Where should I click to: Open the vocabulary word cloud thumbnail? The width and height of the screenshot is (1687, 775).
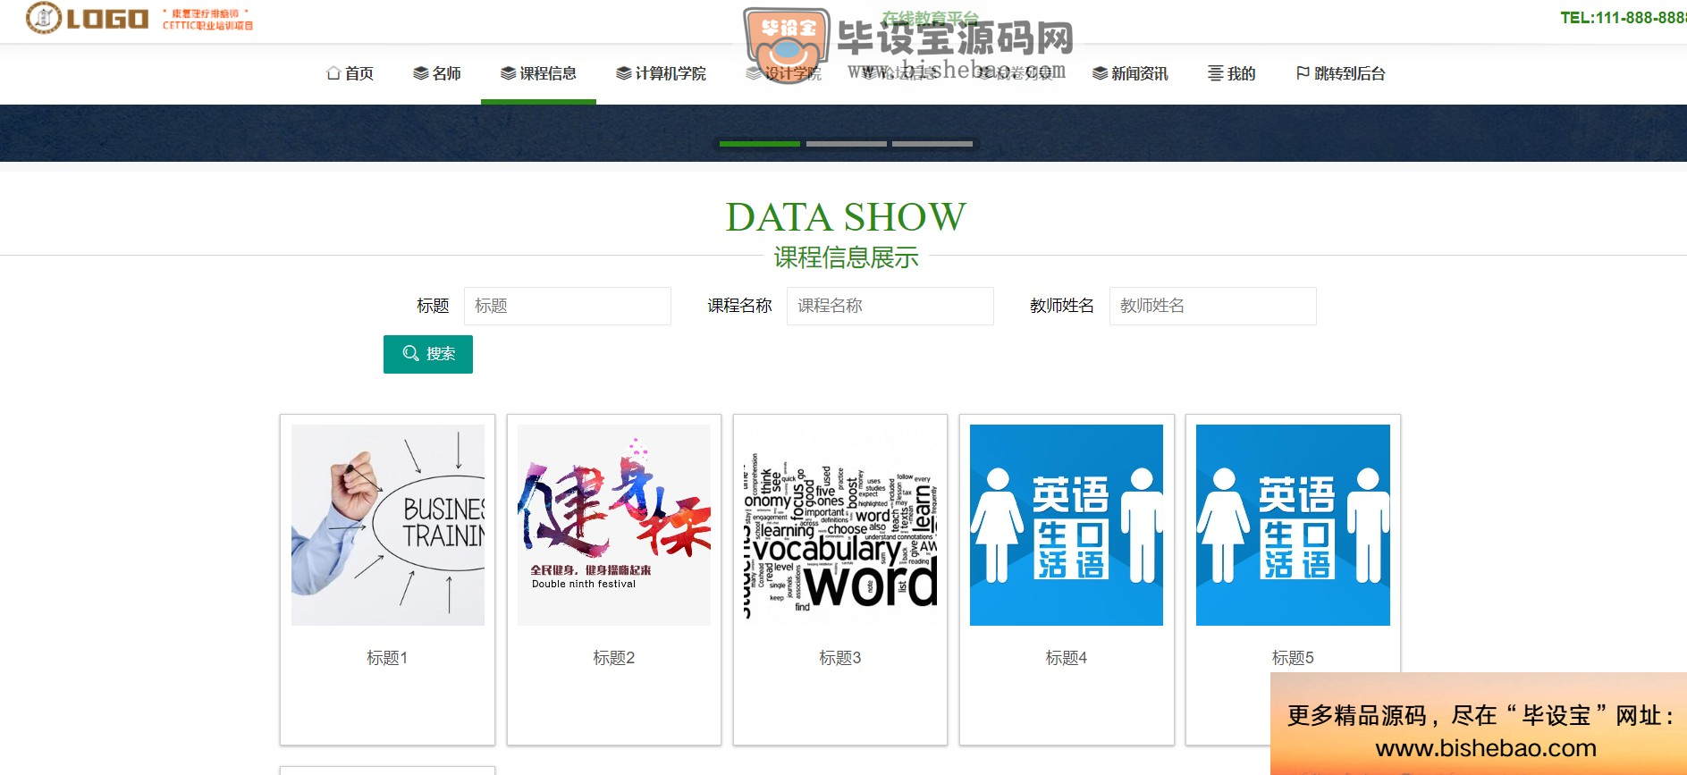[840, 525]
